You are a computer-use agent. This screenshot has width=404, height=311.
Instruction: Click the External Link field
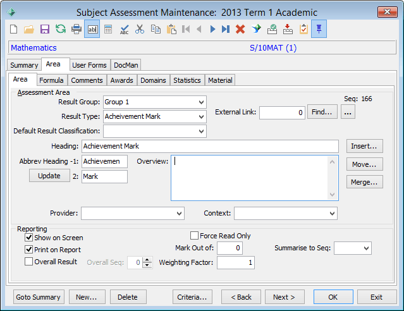click(282, 113)
